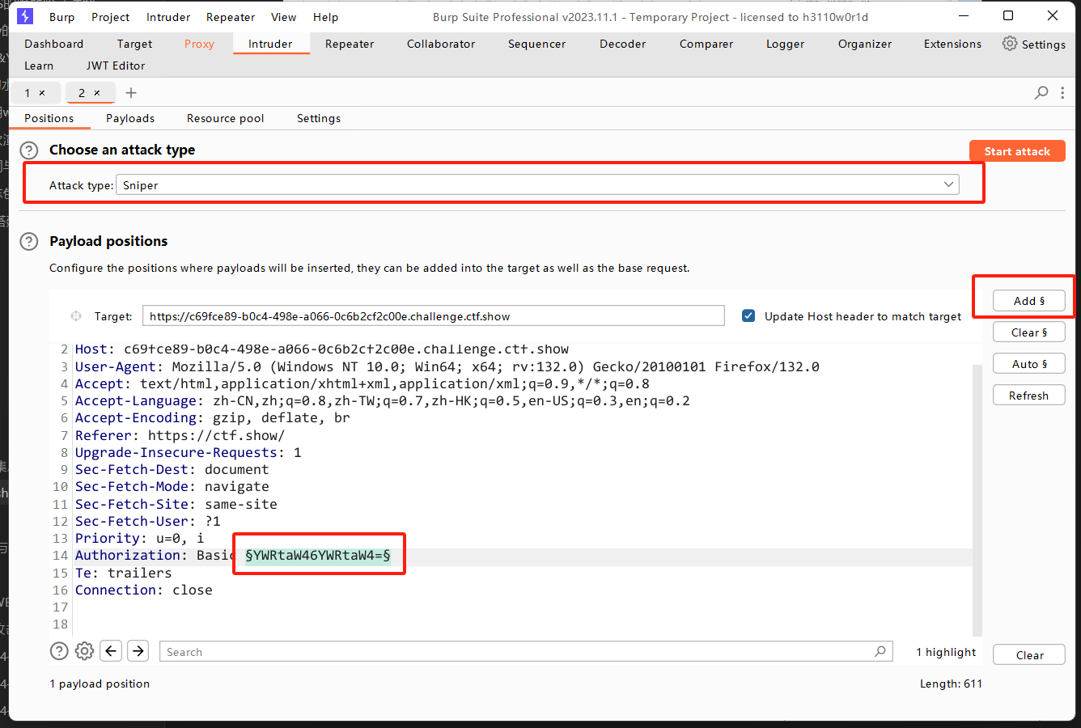Click the Auto § button
The height and width of the screenshot is (728, 1081).
pyautogui.click(x=1029, y=364)
